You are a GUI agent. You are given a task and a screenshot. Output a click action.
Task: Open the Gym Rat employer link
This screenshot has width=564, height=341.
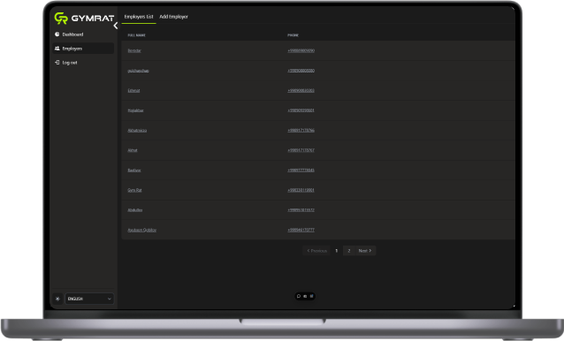click(134, 190)
